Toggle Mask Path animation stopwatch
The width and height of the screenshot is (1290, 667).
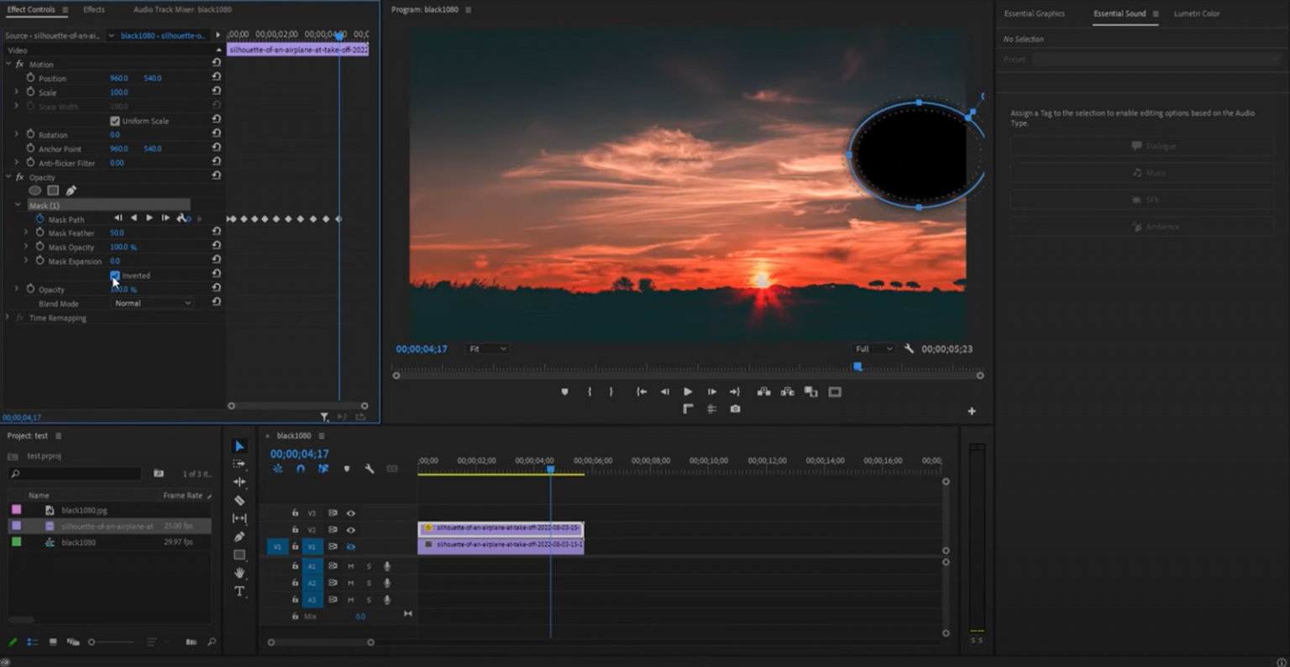39,218
